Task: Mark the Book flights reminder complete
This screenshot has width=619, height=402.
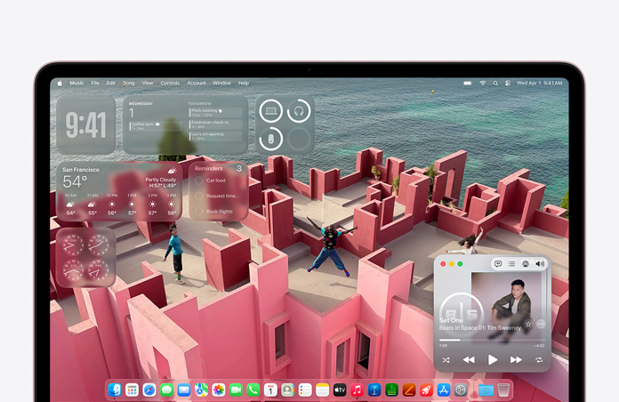Action: pos(198,212)
